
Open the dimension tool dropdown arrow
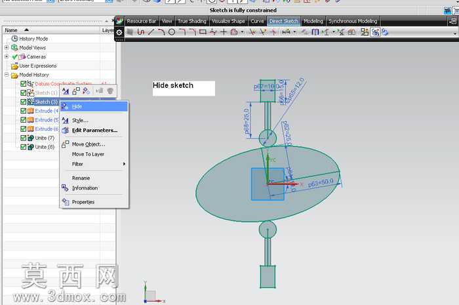(x=294, y=32)
